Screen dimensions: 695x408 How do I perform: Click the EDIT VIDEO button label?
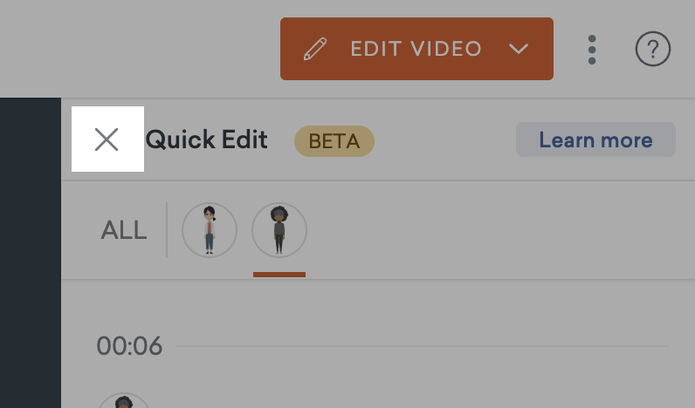[x=416, y=49]
